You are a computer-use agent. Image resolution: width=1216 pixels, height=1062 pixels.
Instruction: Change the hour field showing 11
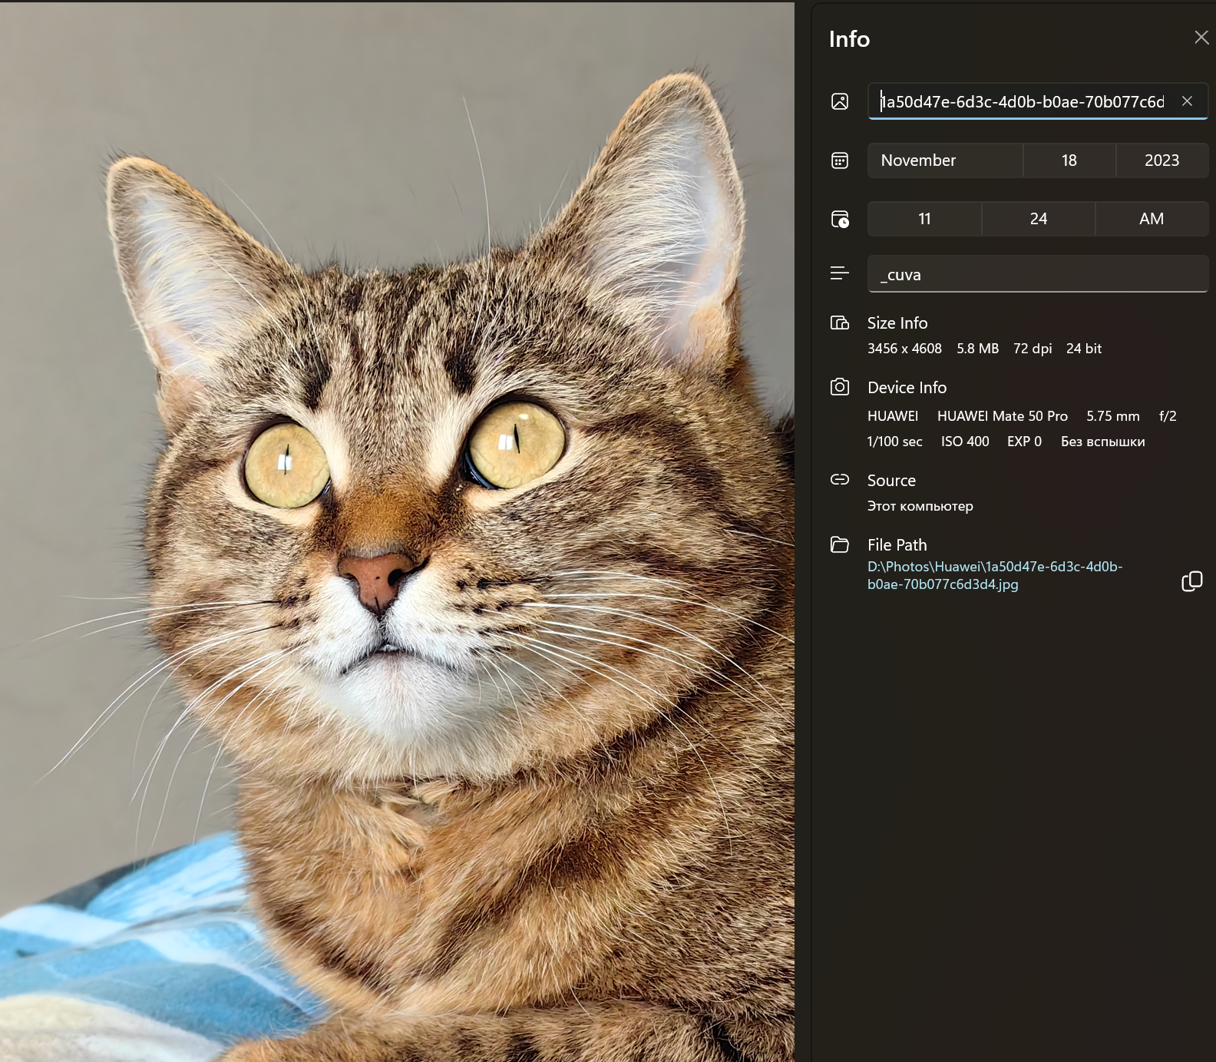click(x=924, y=219)
